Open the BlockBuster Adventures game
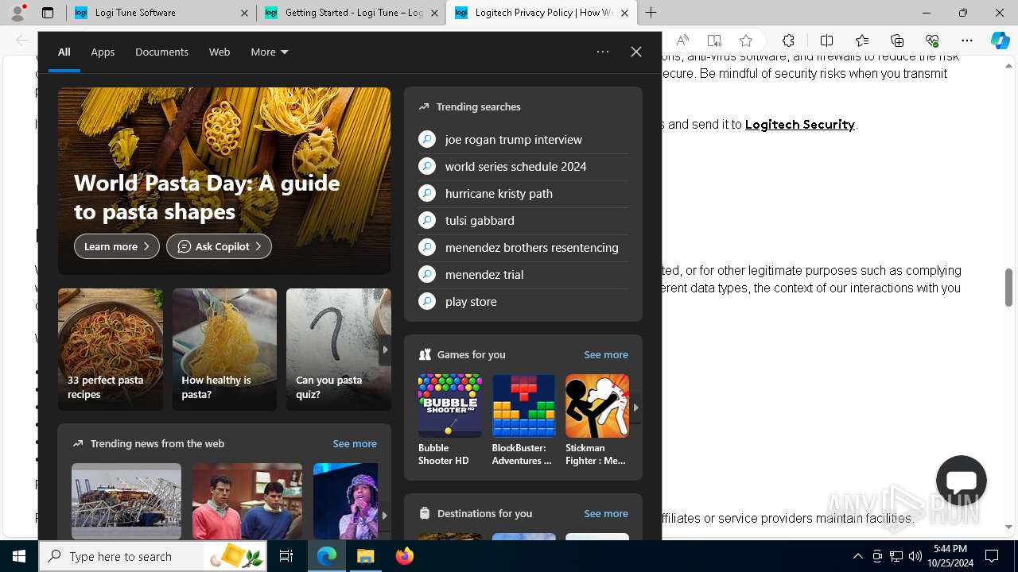The width and height of the screenshot is (1018, 572). tap(523, 420)
